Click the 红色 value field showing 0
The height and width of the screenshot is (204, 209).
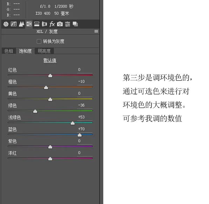click(85, 70)
